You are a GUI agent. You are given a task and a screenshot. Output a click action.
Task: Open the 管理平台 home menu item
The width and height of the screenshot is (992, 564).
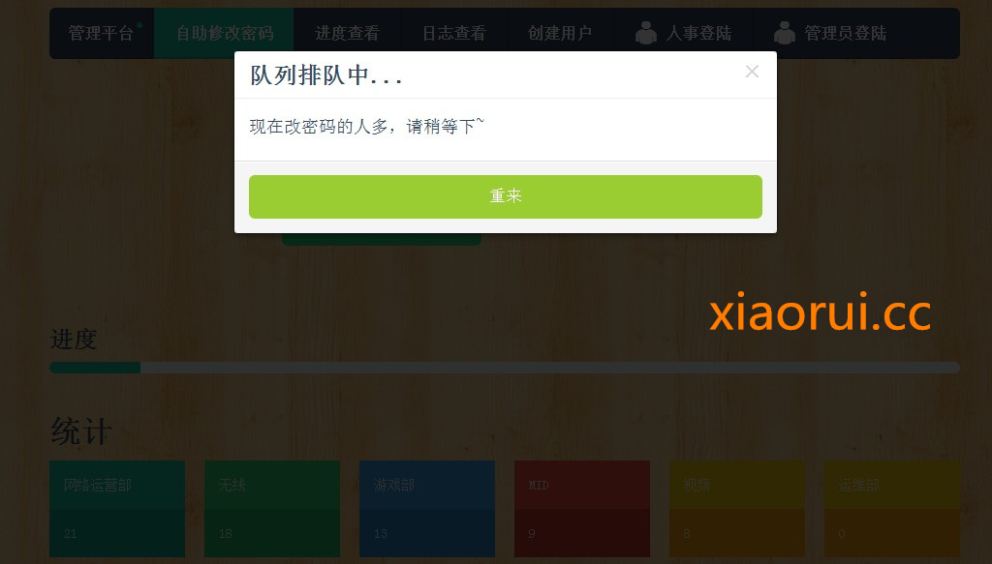point(101,33)
